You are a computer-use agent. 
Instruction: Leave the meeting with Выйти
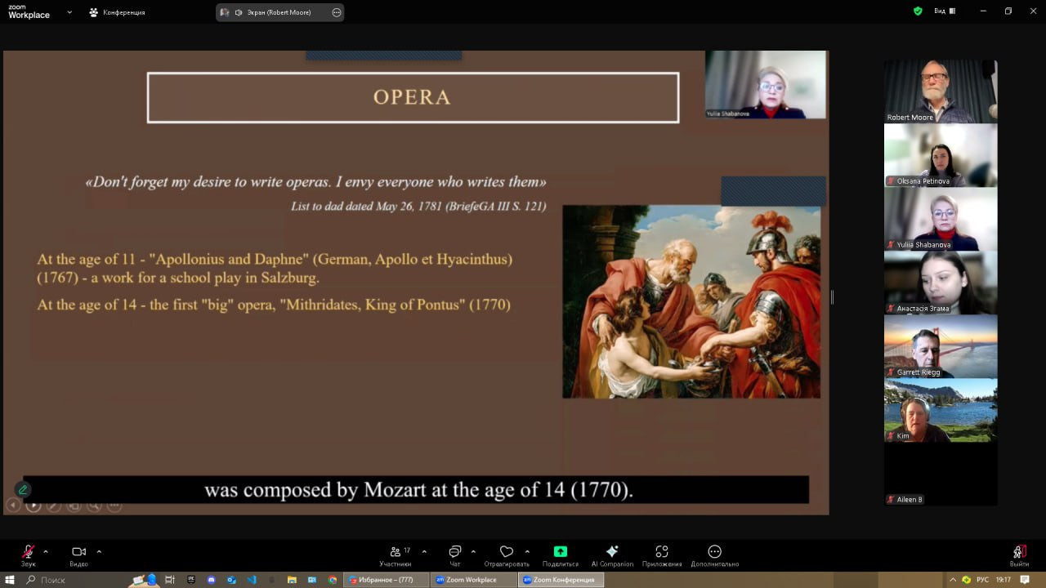click(1019, 555)
